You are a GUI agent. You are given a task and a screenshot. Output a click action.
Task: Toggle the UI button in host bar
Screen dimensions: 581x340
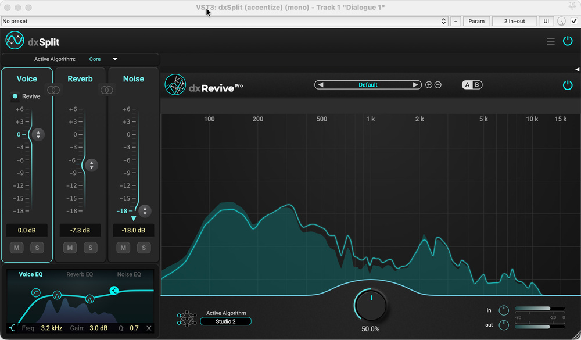[546, 21]
